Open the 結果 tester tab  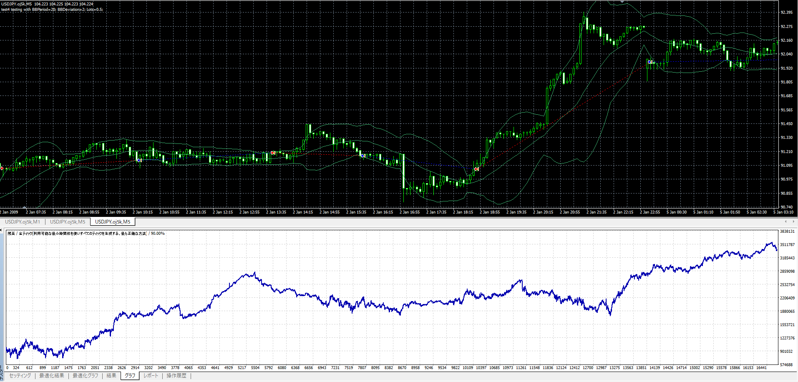(111, 376)
